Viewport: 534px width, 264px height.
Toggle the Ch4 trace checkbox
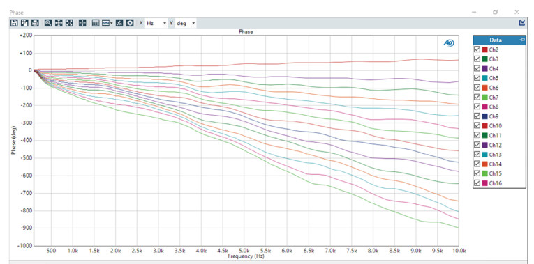(477, 69)
